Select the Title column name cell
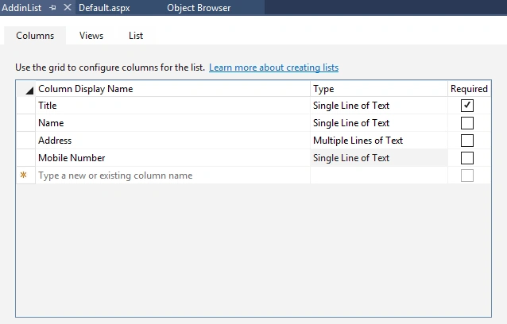The width and height of the screenshot is (507, 324). click(x=172, y=106)
